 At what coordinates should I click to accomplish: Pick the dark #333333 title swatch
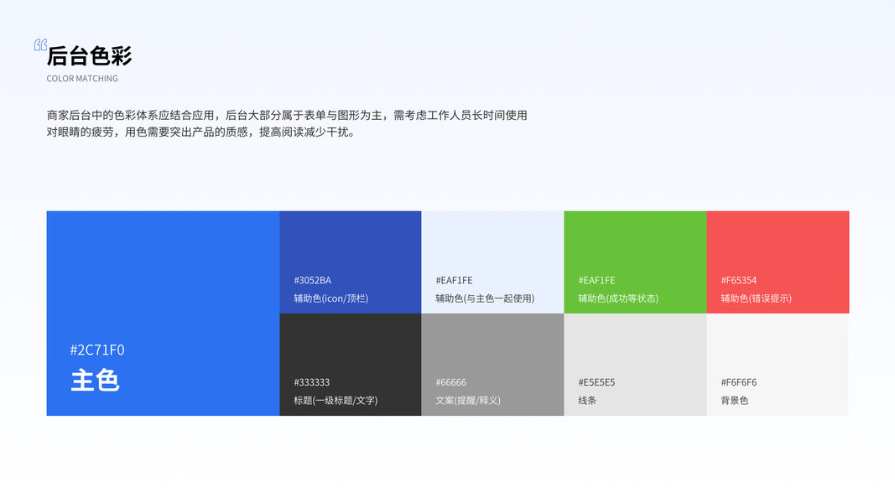point(351,365)
